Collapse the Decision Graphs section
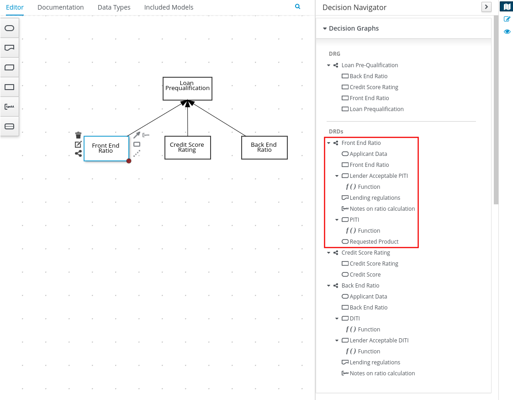Viewport: 513px width, 400px height. [x=325, y=28]
